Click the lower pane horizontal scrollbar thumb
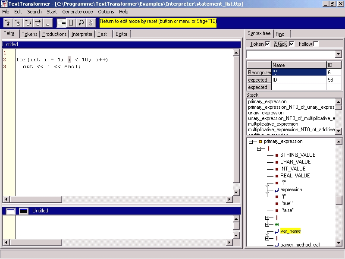This screenshot has height=259, width=345. coord(36,243)
